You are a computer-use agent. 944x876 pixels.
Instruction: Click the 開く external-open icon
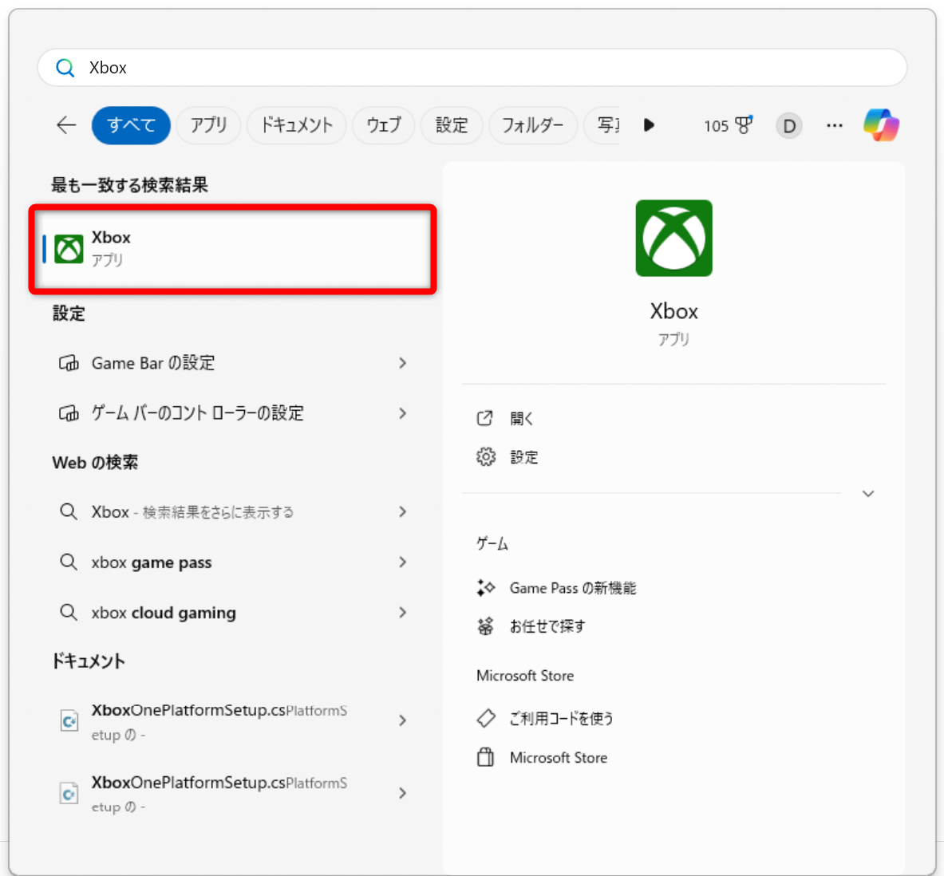click(485, 418)
